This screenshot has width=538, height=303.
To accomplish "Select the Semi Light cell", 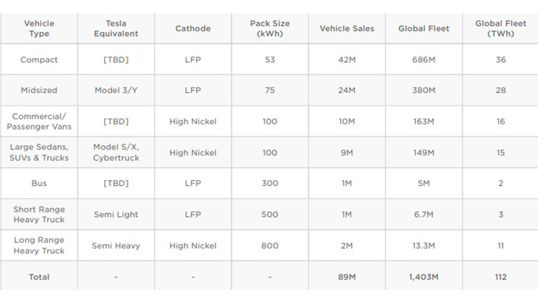I will 116,214.
